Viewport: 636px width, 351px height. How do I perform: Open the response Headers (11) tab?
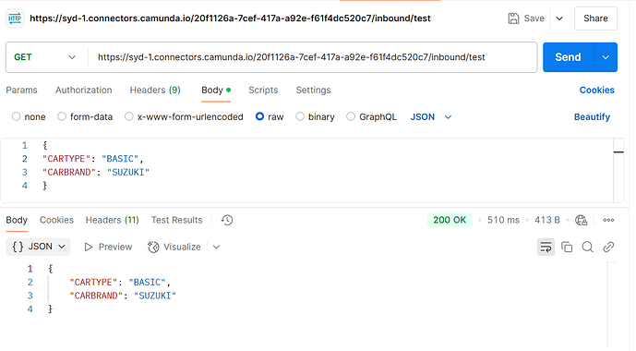(x=112, y=220)
